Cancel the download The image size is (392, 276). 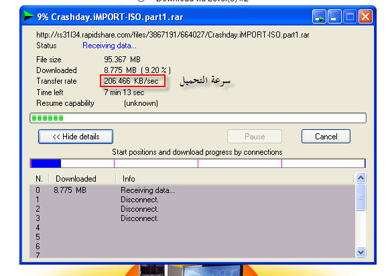click(x=326, y=137)
